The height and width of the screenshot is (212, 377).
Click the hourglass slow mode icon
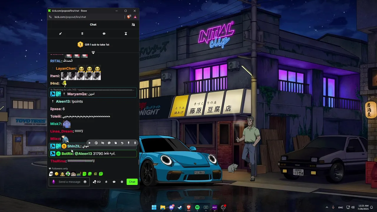click(x=126, y=34)
